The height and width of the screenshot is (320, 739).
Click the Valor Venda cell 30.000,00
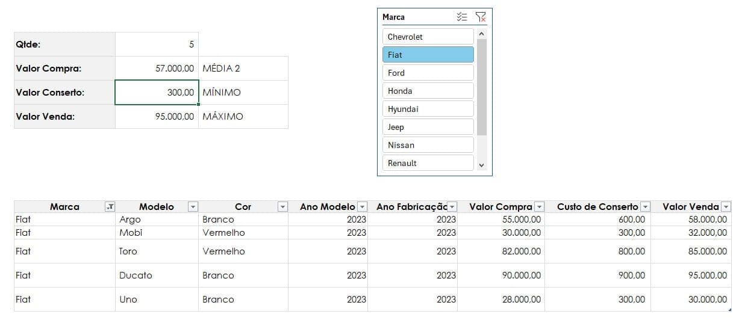pos(692,300)
